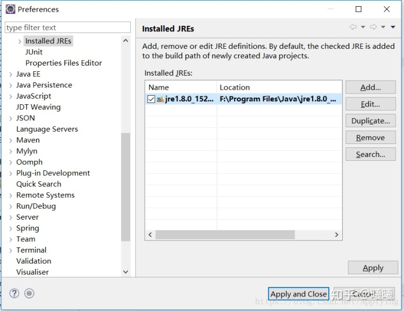Select Properties Files Editor entry
The height and width of the screenshot is (311, 404).
pos(63,63)
